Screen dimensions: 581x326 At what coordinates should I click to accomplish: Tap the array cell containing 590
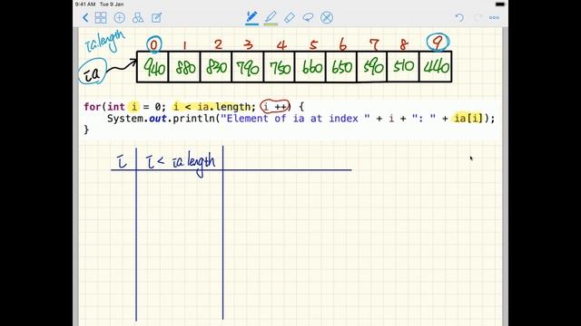coord(372,67)
